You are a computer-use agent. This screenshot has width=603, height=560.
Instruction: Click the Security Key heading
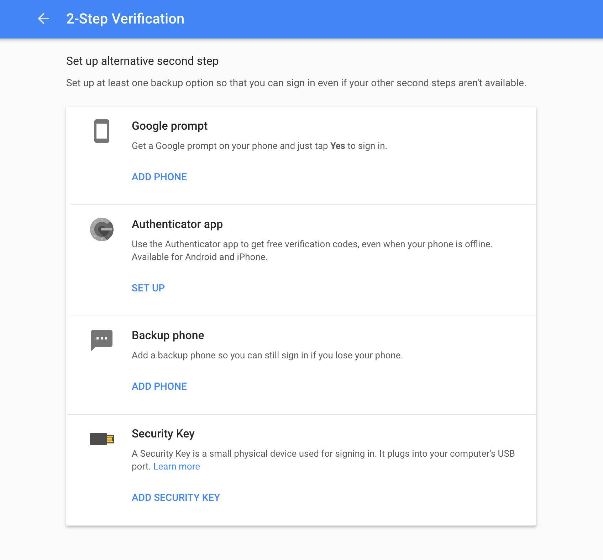(163, 434)
